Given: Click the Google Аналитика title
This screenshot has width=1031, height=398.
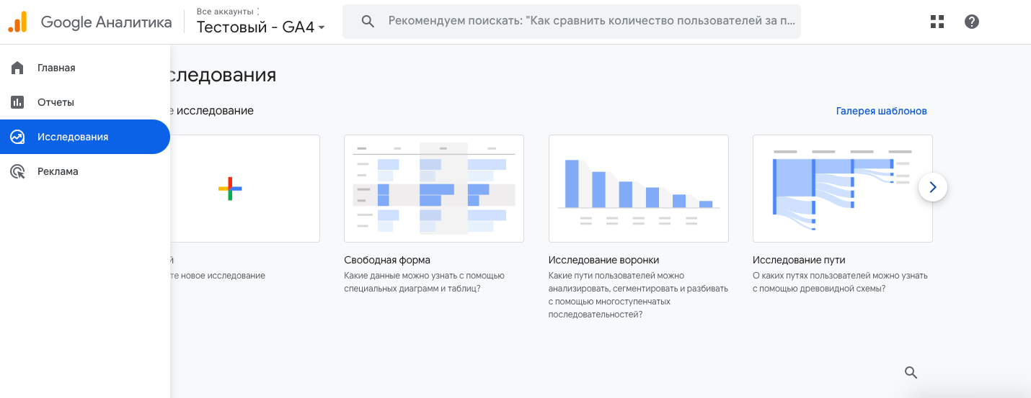Looking at the screenshot, I should pyautogui.click(x=107, y=22).
